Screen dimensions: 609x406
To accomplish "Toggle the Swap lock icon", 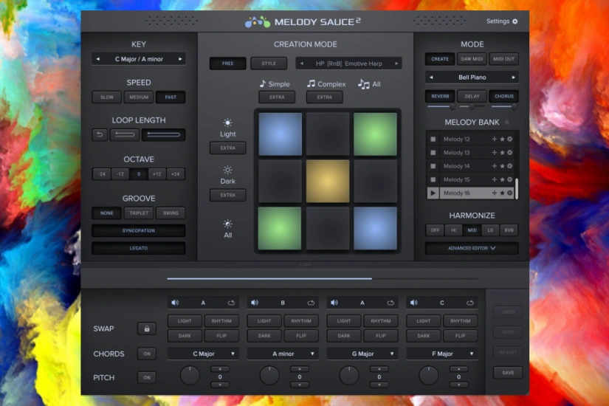I will (x=146, y=328).
